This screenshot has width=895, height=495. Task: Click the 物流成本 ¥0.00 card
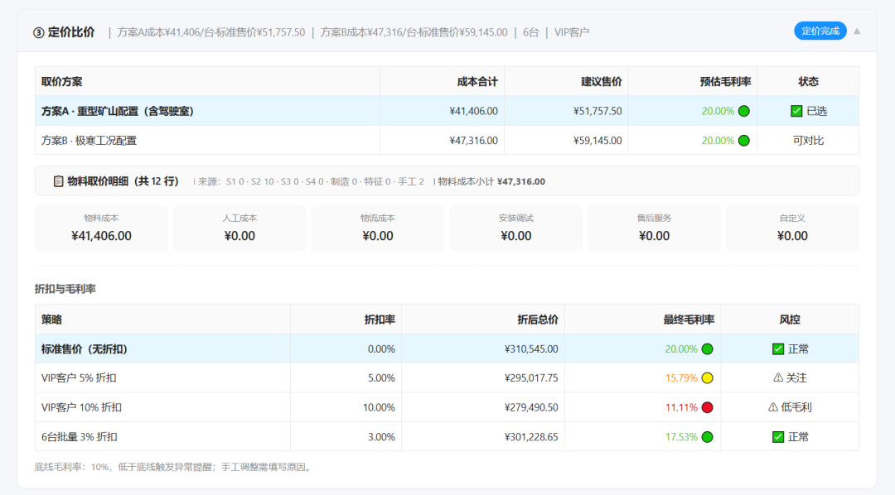coord(378,228)
